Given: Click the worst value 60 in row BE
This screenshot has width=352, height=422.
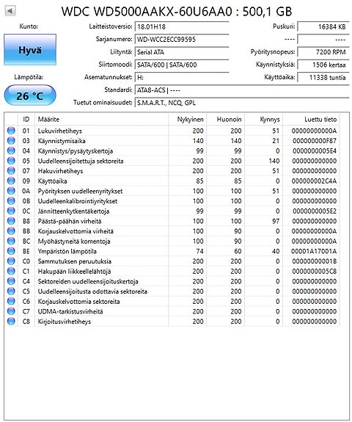Looking at the screenshot, I should coord(238,251).
